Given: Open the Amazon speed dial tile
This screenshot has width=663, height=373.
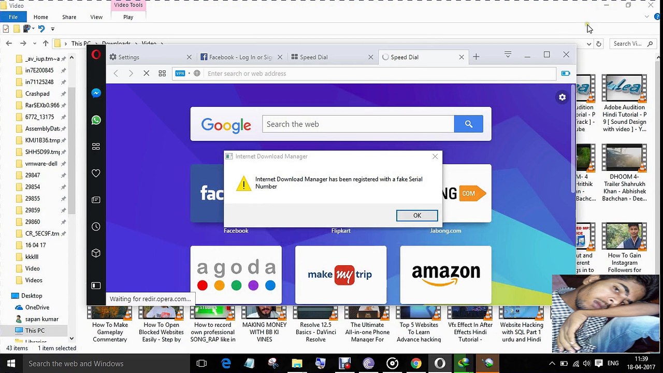Looking at the screenshot, I should pyautogui.click(x=445, y=275).
